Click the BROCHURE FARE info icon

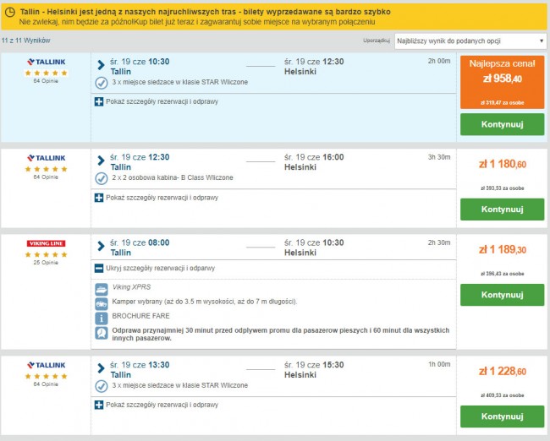click(x=102, y=318)
